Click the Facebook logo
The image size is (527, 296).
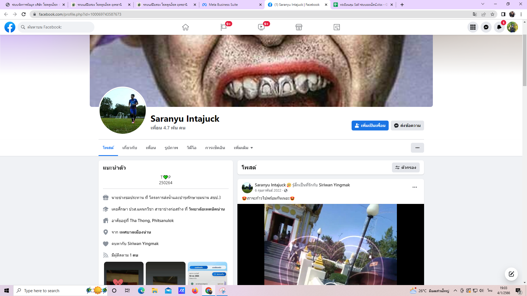coord(10,27)
